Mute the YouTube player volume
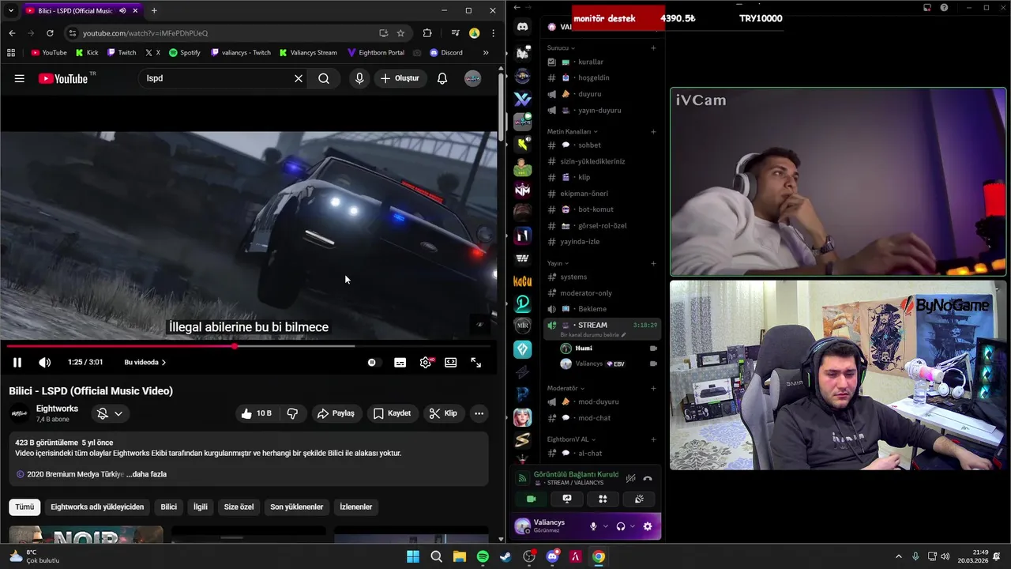 [x=44, y=362]
